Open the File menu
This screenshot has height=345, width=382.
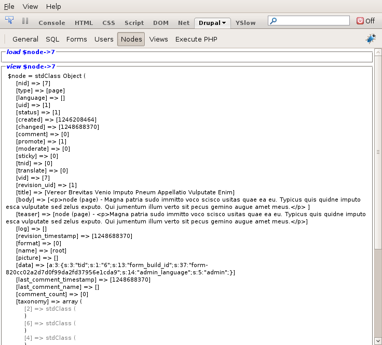(x=9, y=6)
